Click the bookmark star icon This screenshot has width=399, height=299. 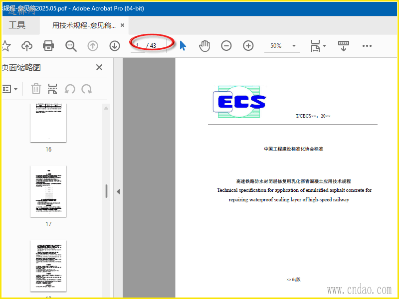click(x=6, y=46)
